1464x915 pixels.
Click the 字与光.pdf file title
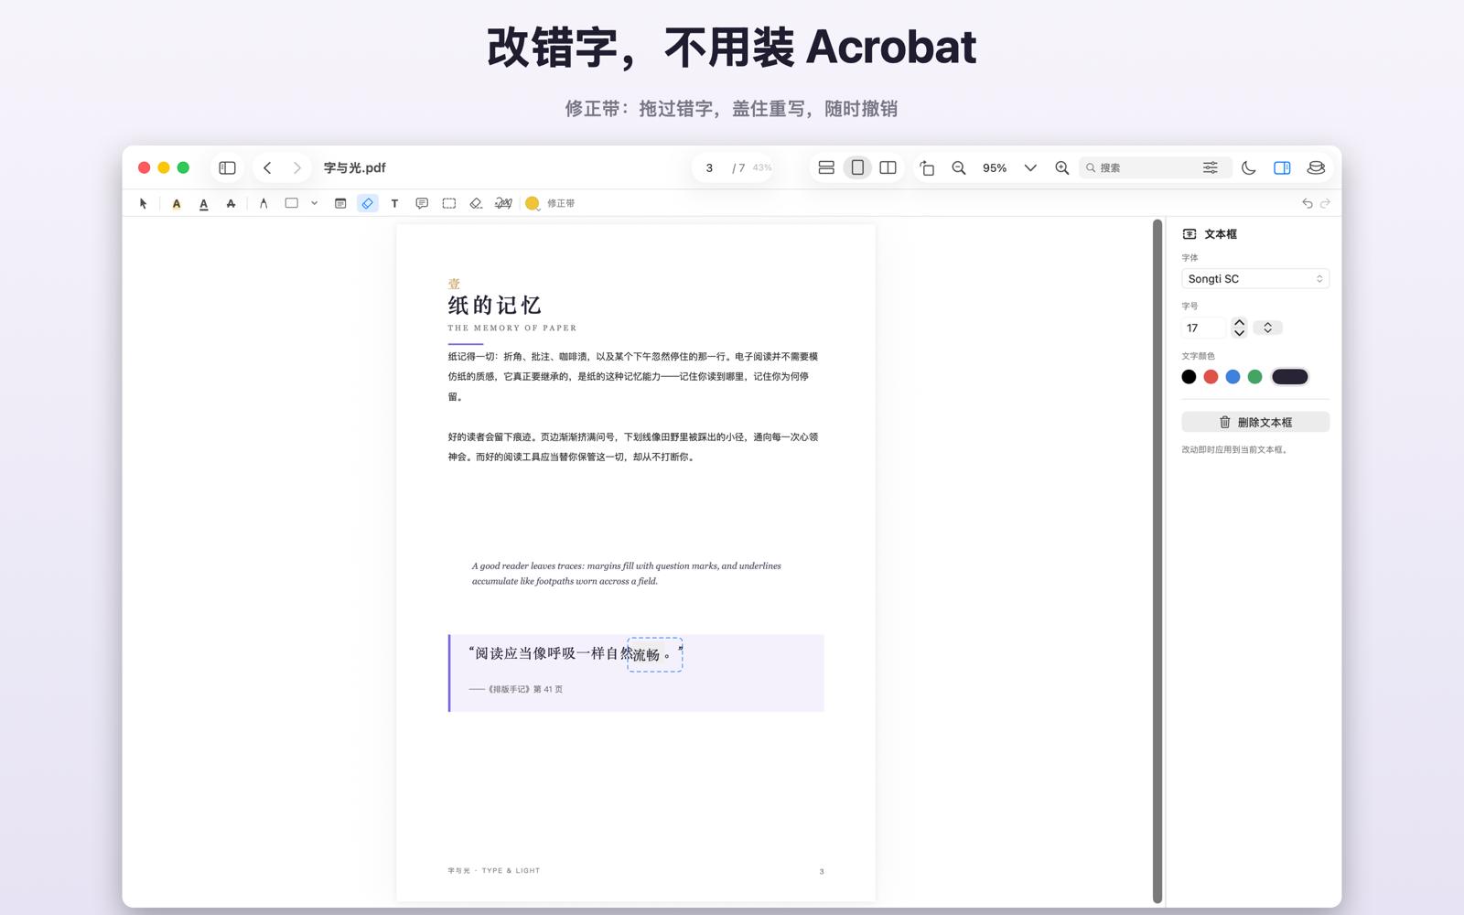[x=354, y=167]
